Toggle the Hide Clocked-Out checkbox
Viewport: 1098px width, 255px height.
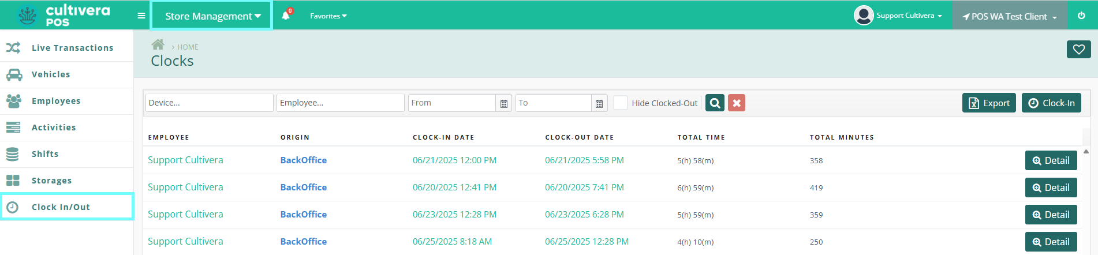[621, 103]
